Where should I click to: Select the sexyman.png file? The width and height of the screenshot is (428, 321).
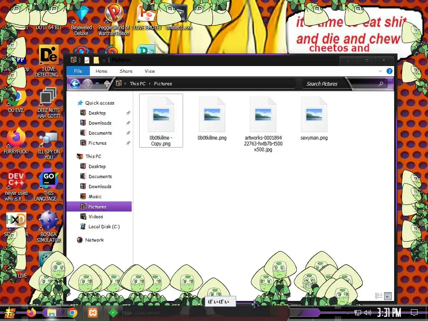point(314,119)
